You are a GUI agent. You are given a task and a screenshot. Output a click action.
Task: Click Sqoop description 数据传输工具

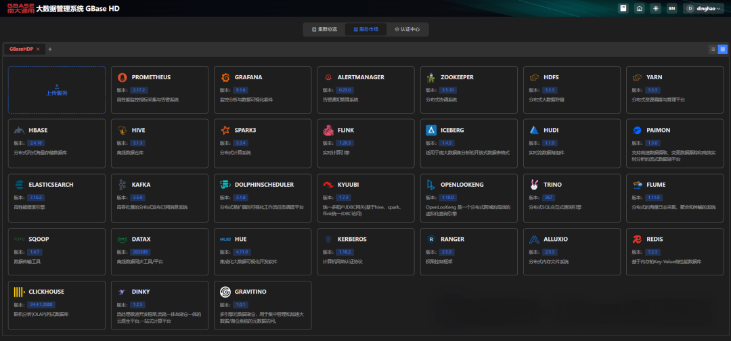[x=28, y=261]
